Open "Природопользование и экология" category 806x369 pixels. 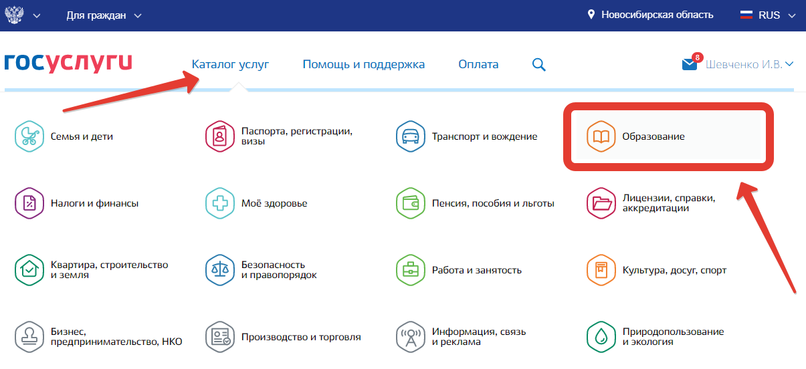673,337
